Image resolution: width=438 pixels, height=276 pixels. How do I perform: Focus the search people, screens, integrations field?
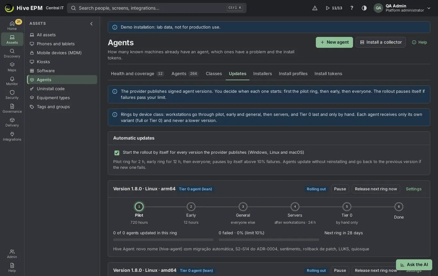click(157, 8)
